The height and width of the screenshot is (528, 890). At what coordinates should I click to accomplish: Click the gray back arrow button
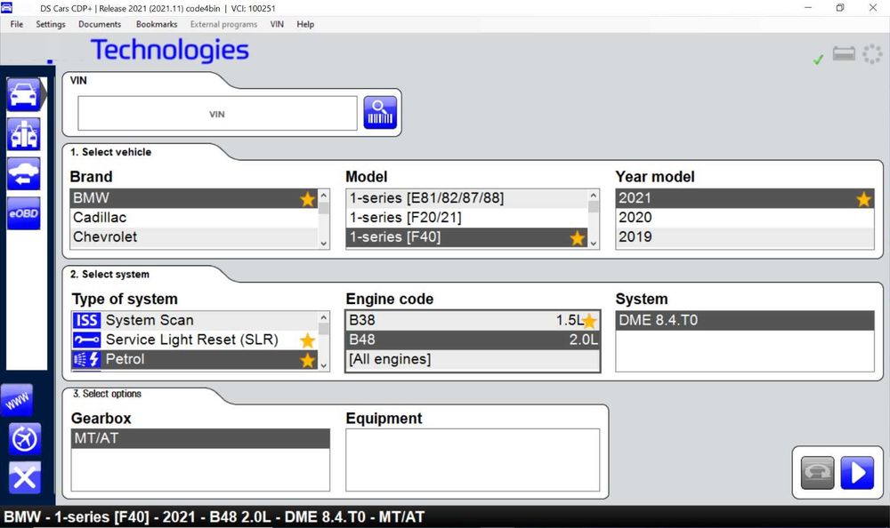coord(817,472)
